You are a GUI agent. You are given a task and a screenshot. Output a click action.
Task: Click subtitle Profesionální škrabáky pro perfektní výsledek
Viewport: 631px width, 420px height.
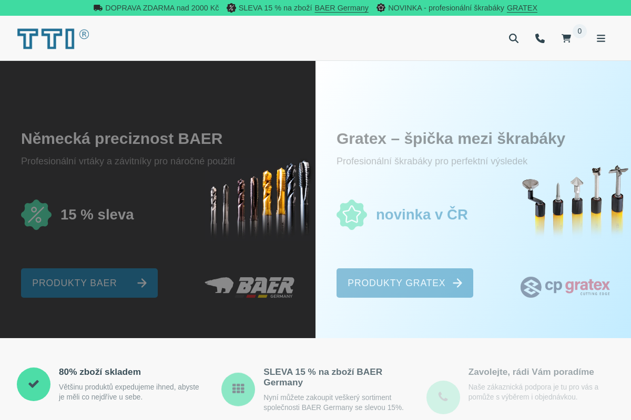tap(432, 161)
